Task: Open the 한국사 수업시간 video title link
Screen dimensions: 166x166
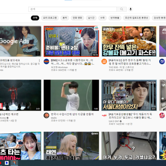Action: click(72, 114)
